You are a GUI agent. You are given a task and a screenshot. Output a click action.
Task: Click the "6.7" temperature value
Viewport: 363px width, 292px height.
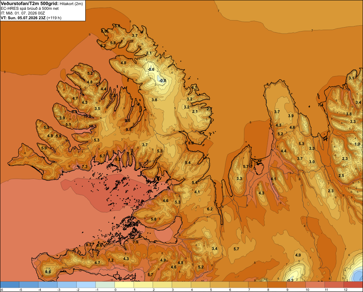[102, 156]
